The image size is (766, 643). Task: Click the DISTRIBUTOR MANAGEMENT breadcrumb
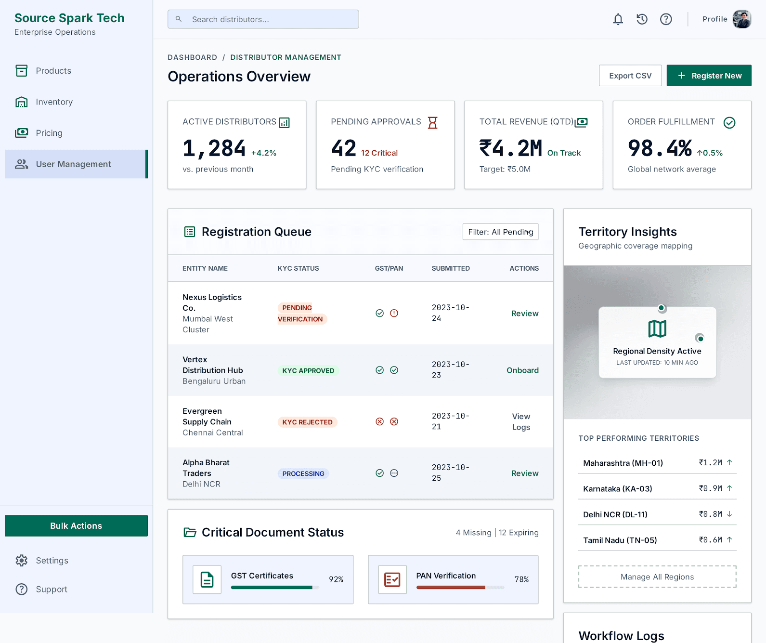click(286, 57)
